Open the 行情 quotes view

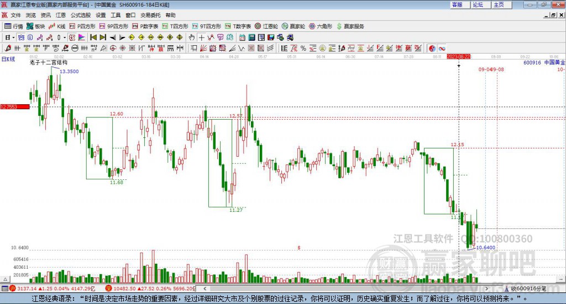(x=14, y=26)
